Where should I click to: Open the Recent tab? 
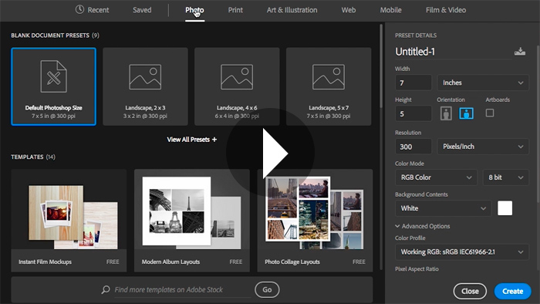(x=92, y=10)
